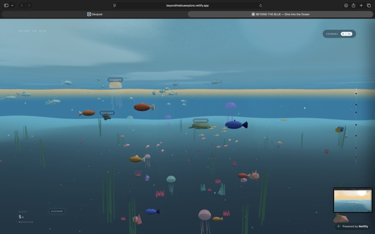The image size is (375, 234).
Task: Show downloads via the download icon
Action: [346, 5]
